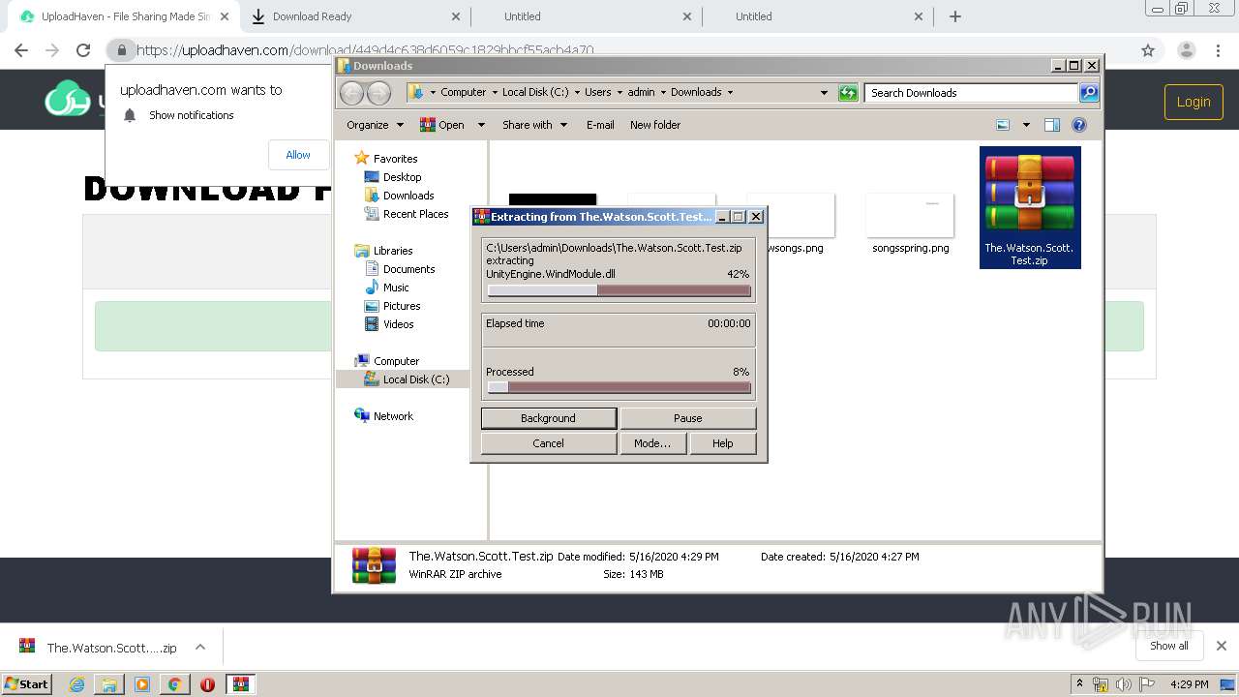Open the Share with menu
The height and width of the screenshot is (697, 1239).
pyautogui.click(x=534, y=125)
